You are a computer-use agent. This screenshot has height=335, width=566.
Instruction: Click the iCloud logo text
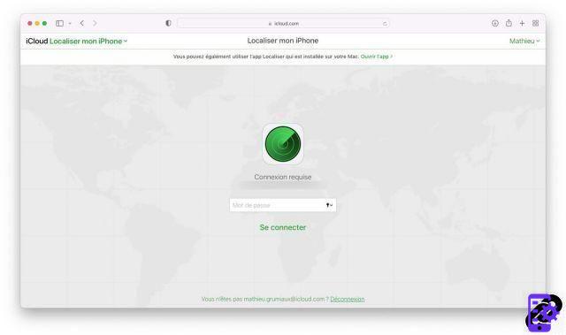pos(37,42)
